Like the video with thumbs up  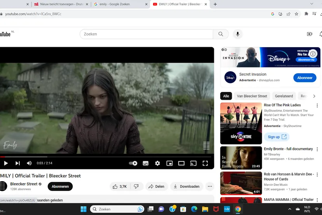pyautogui.click(x=120, y=187)
